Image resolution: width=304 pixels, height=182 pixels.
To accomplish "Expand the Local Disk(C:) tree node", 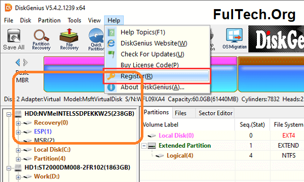I will [18, 150].
